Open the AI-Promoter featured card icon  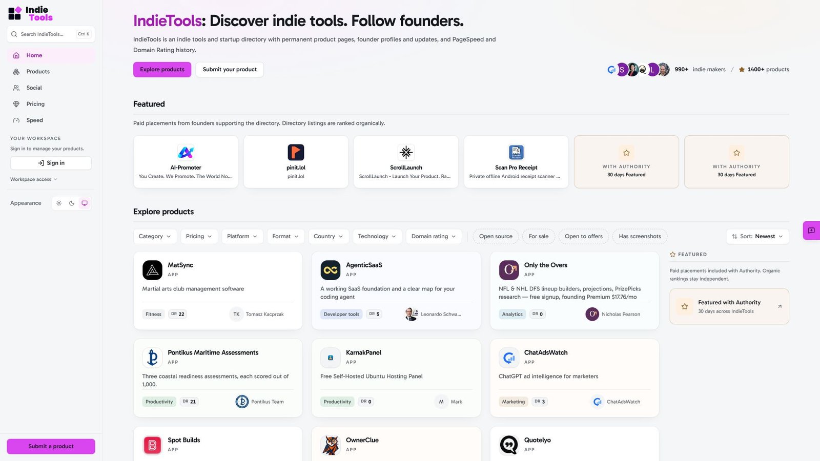click(x=186, y=152)
